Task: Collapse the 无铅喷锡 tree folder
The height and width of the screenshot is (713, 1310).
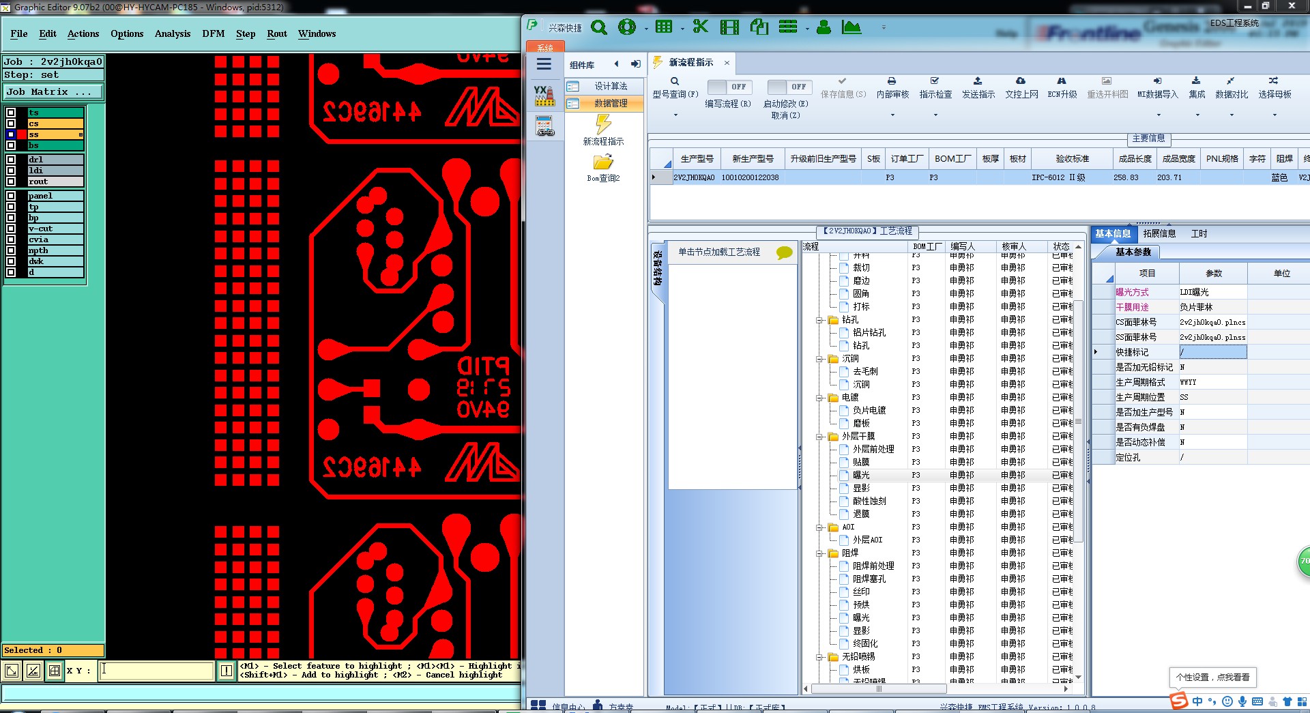Action: [819, 657]
